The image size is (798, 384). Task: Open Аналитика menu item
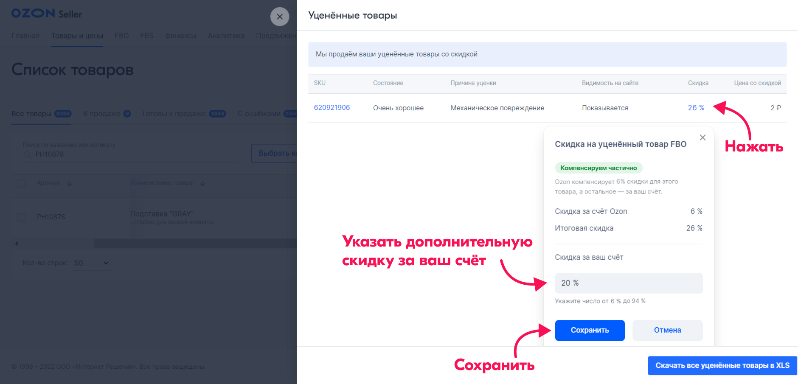tap(226, 36)
